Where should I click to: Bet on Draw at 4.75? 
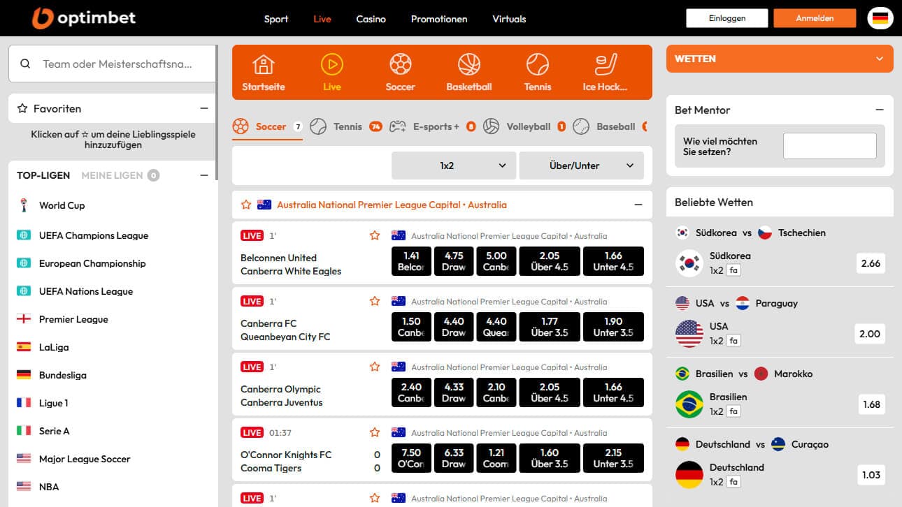pos(454,261)
